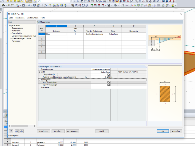Open the Einstellungen menu

(33, 18)
